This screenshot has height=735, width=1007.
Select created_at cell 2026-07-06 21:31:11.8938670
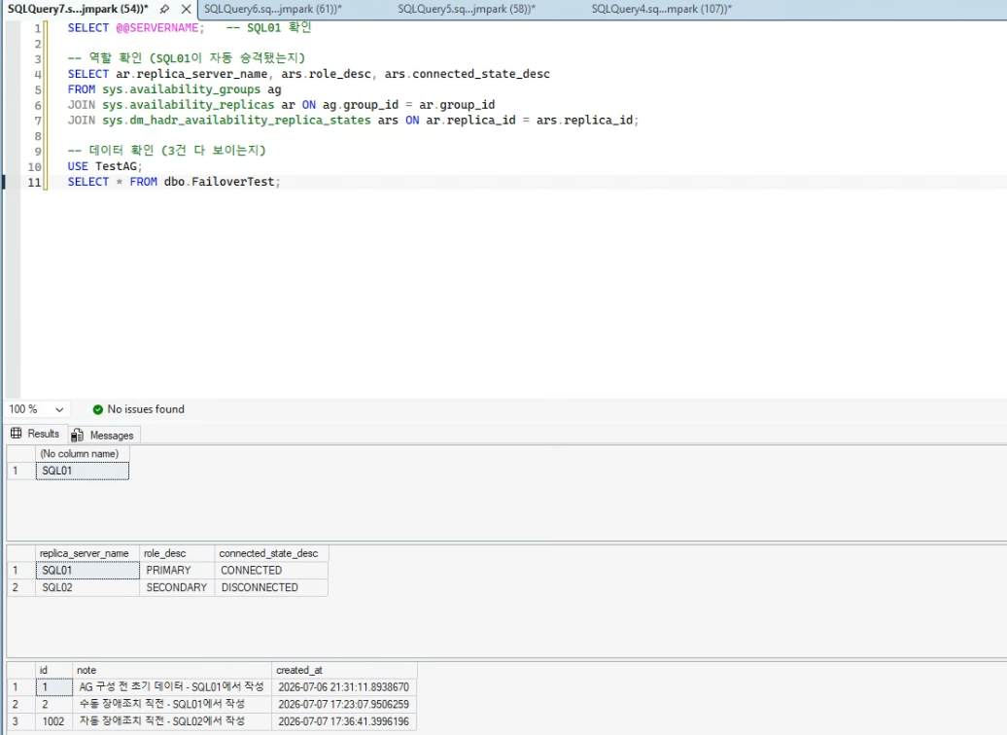[344, 686]
